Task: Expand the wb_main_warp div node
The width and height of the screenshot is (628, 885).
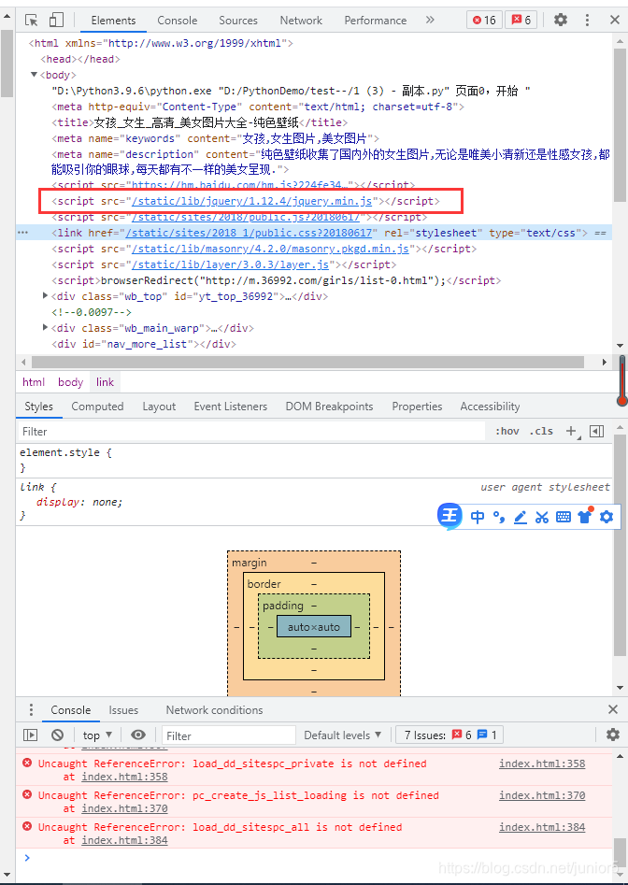Action: point(45,327)
